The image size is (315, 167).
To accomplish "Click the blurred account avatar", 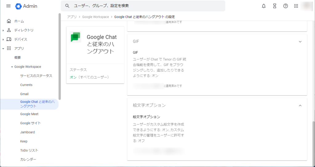I will 307,6.
